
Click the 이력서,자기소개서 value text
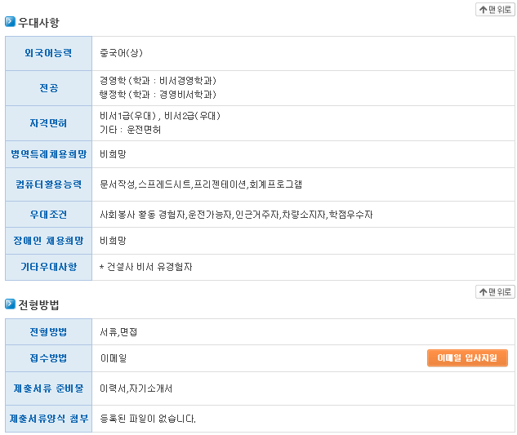click(x=136, y=388)
